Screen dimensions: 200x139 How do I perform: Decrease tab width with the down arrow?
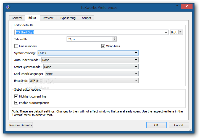tap(115, 40)
